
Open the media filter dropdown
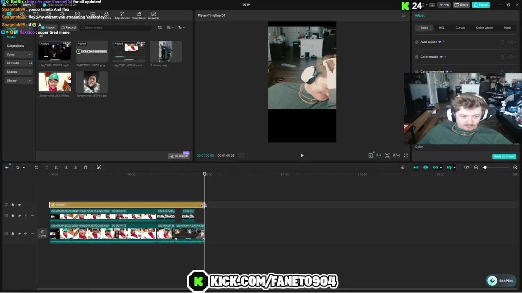point(181,28)
